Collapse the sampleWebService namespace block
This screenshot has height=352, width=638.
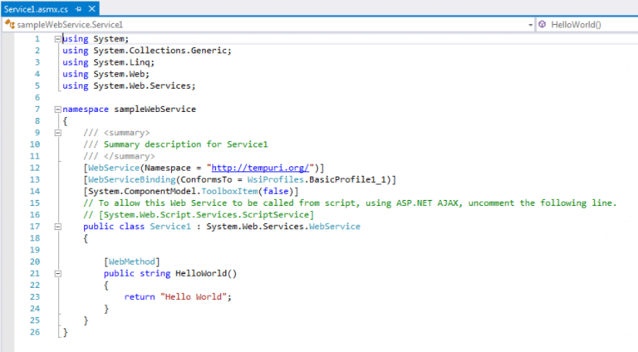point(56,109)
